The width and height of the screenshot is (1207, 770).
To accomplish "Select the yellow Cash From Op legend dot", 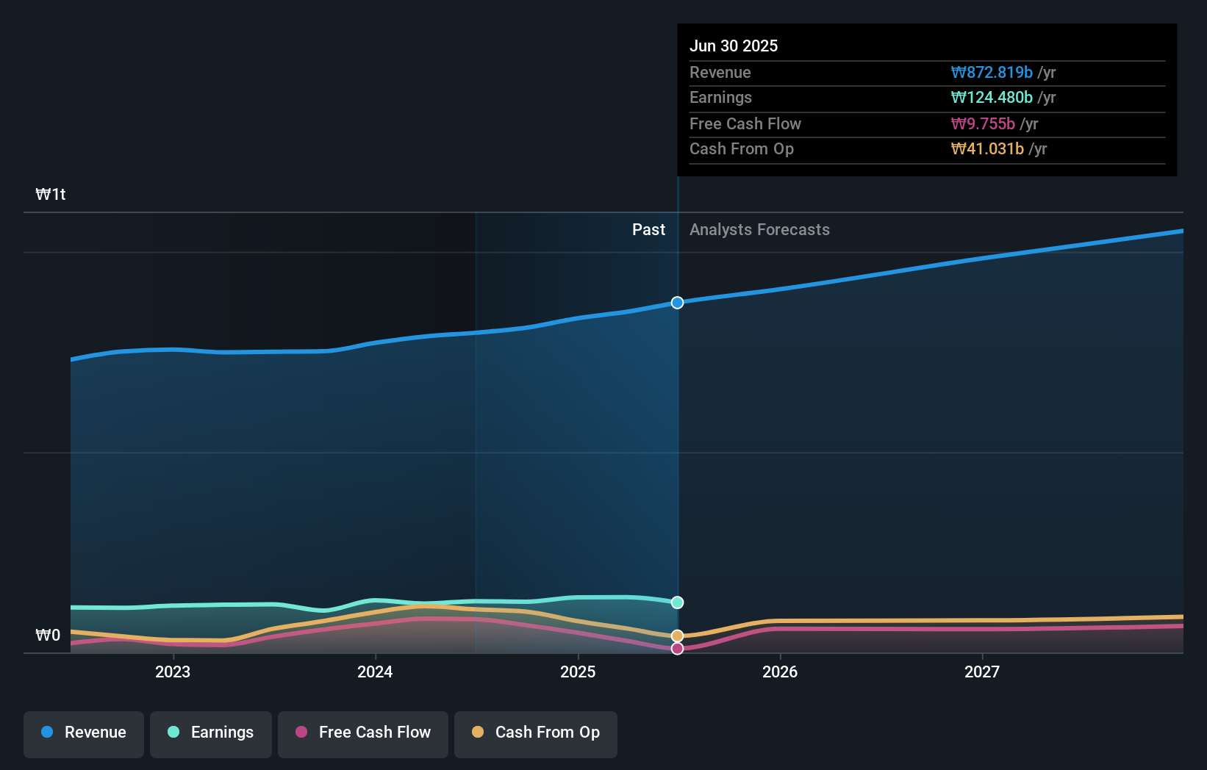I will (x=478, y=733).
